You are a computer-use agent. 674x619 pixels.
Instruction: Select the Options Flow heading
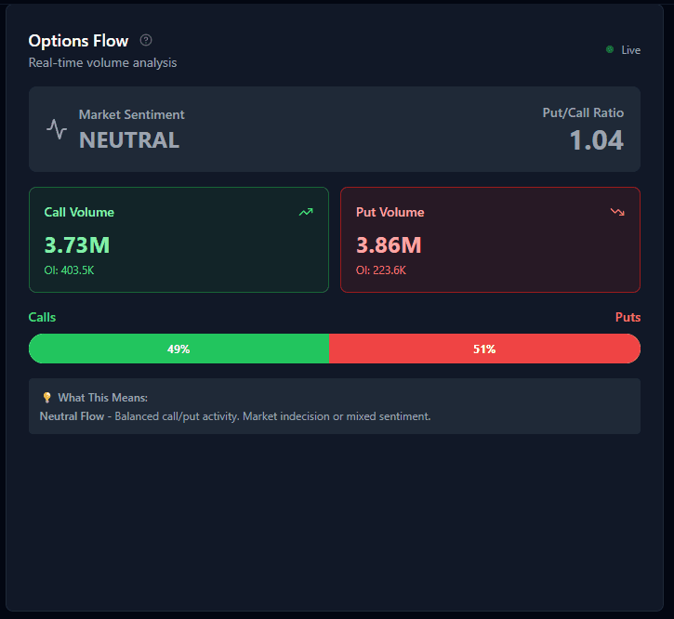click(x=78, y=41)
